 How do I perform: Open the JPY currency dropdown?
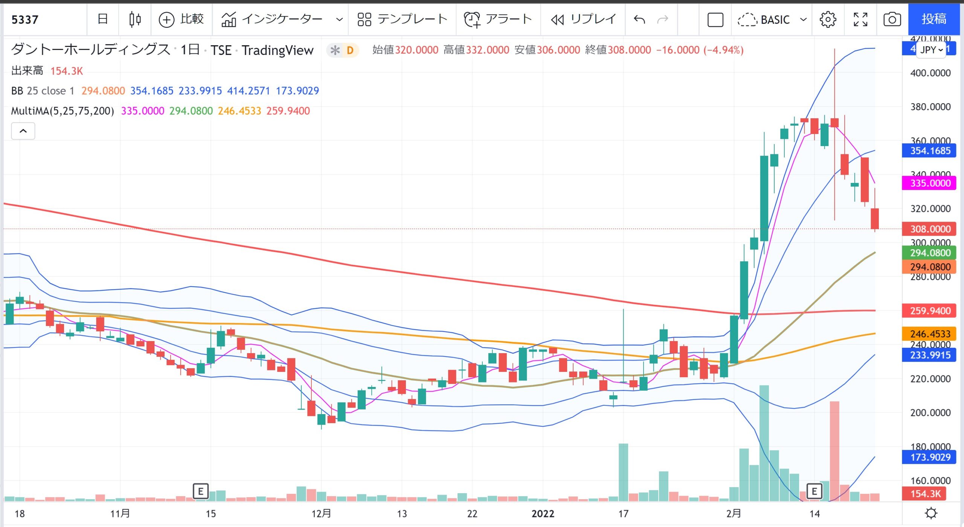(931, 50)
